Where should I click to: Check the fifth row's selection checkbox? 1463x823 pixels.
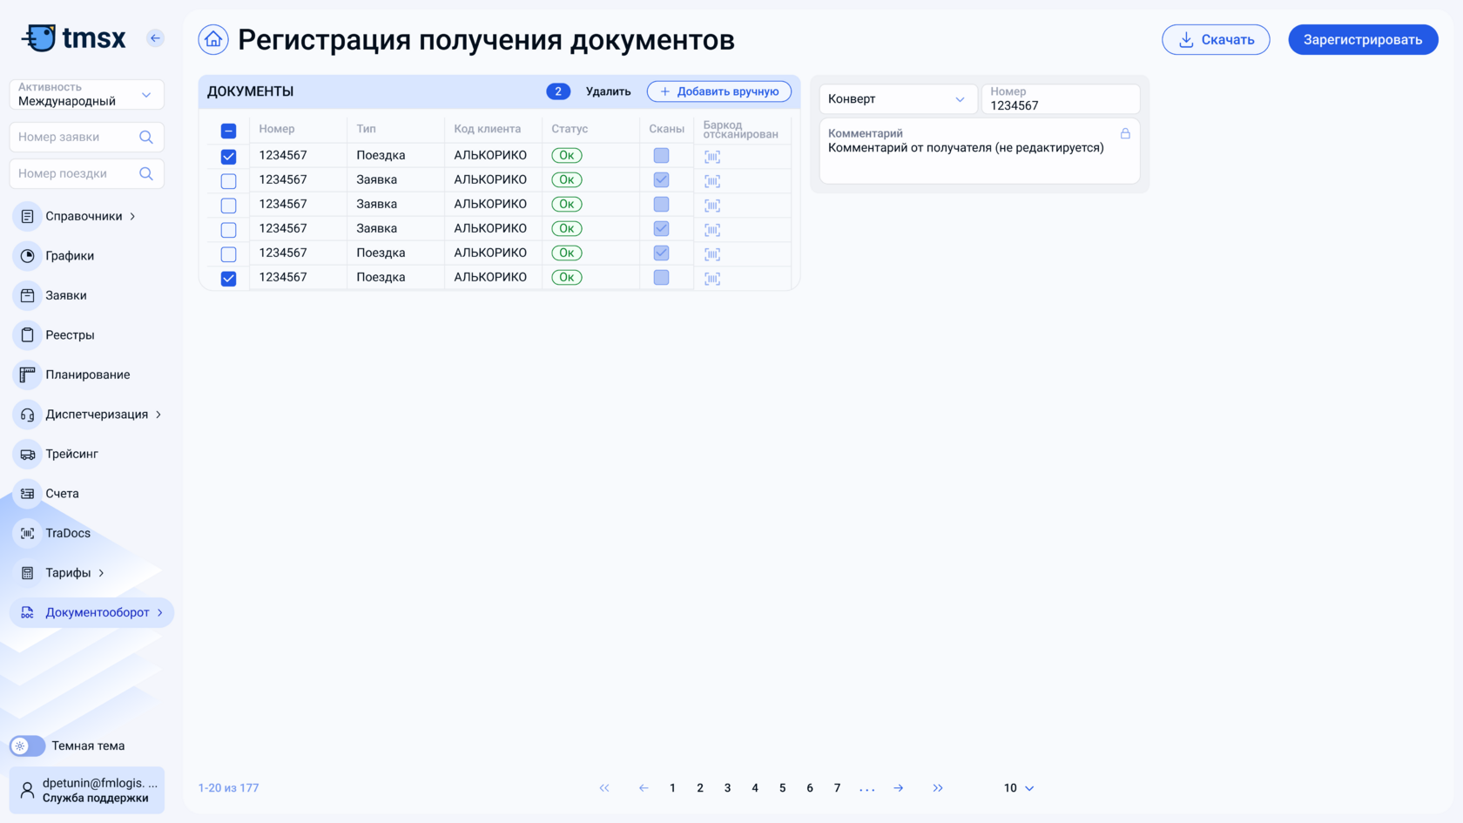228,254
